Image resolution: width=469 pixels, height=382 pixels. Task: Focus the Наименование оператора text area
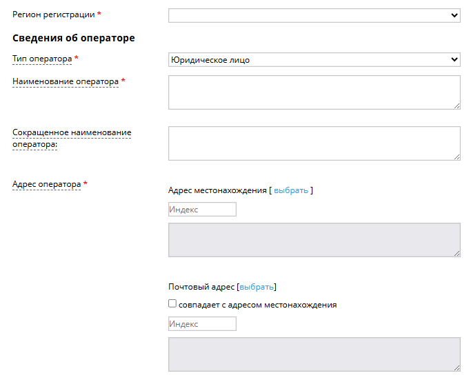click(314, 92)
